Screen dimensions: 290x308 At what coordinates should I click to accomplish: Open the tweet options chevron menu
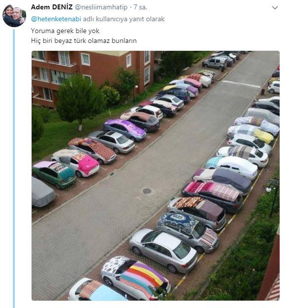click(275, 8)
